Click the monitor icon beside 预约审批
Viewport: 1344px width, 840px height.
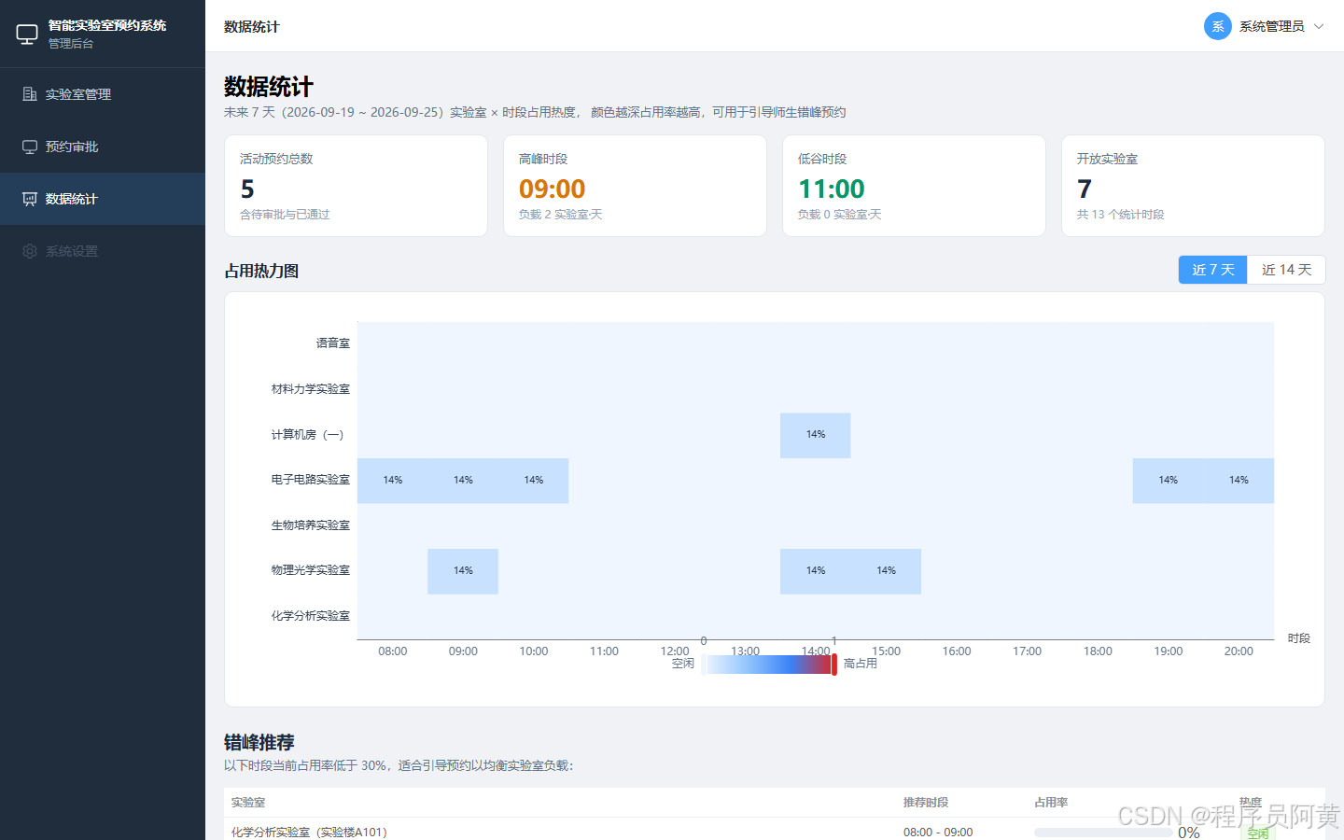pos(30,147)
